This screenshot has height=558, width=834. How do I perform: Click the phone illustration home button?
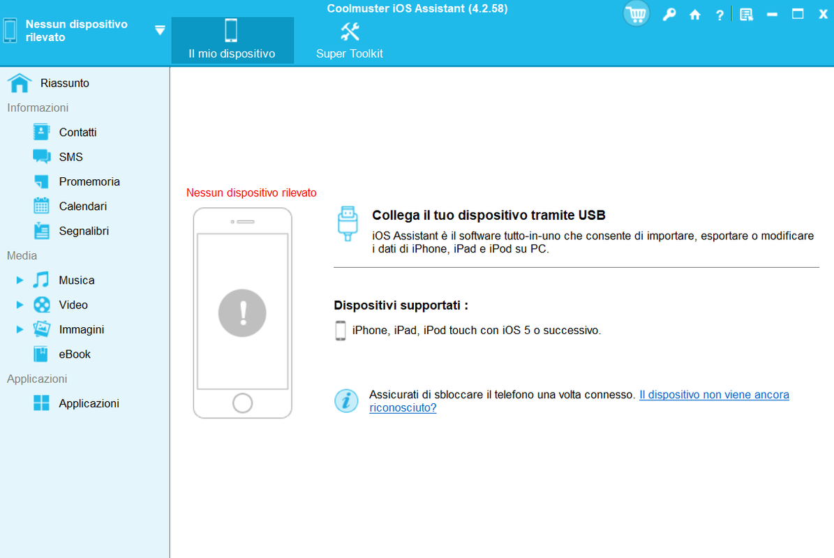click(243, 403)
